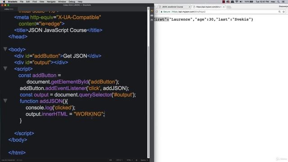
Task: Click the zoom magnifier icon in the address bar
Action: click(279, 12)
